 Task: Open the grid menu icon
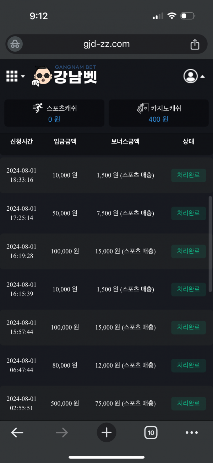(x=12, y=76)
